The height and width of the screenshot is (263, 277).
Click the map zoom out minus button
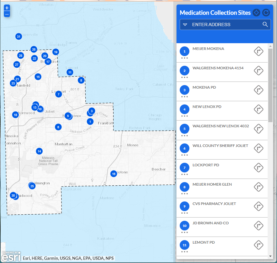7,14
